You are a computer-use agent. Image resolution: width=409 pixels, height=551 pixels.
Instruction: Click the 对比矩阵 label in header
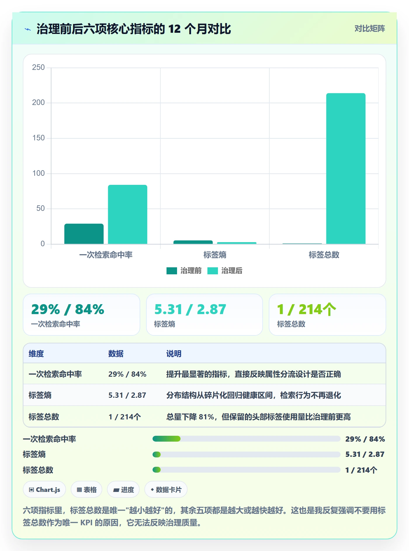tap(370, 29)
